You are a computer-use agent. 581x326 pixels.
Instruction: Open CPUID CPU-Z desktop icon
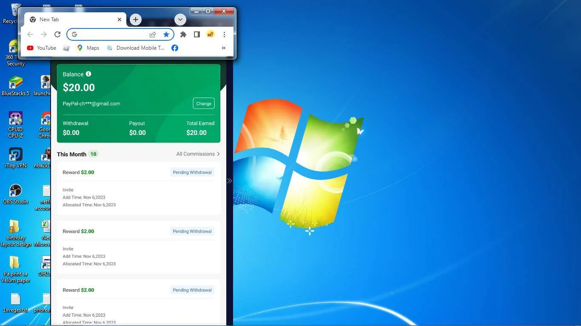tap(16, 125)
